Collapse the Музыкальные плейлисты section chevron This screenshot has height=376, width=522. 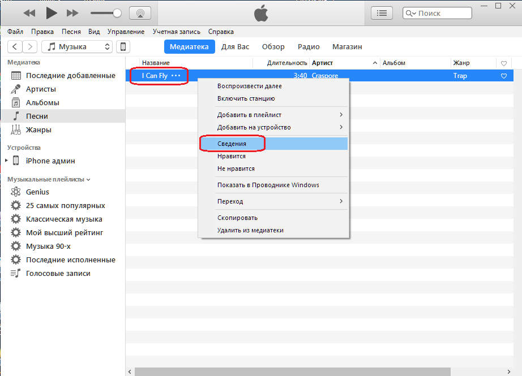pos(88,180)
